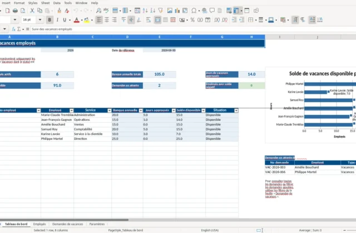The image size is (356, 233).
Task: Click the Copy icon
Action: tap(39, 11)
